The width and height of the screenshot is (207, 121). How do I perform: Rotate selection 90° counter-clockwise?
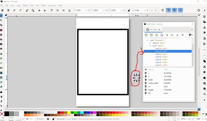click(x=27, y=10)
